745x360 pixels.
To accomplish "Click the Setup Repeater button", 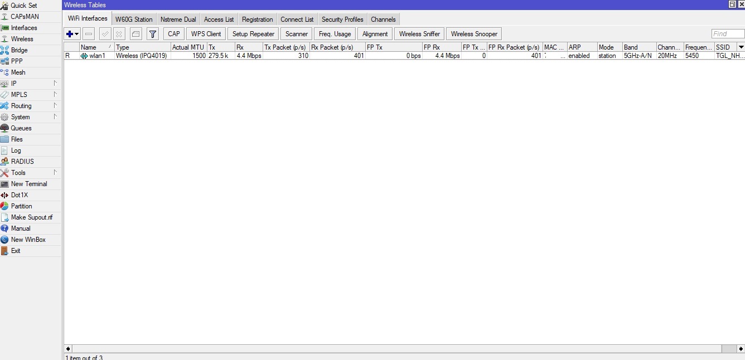I will [x=253, y=34].
